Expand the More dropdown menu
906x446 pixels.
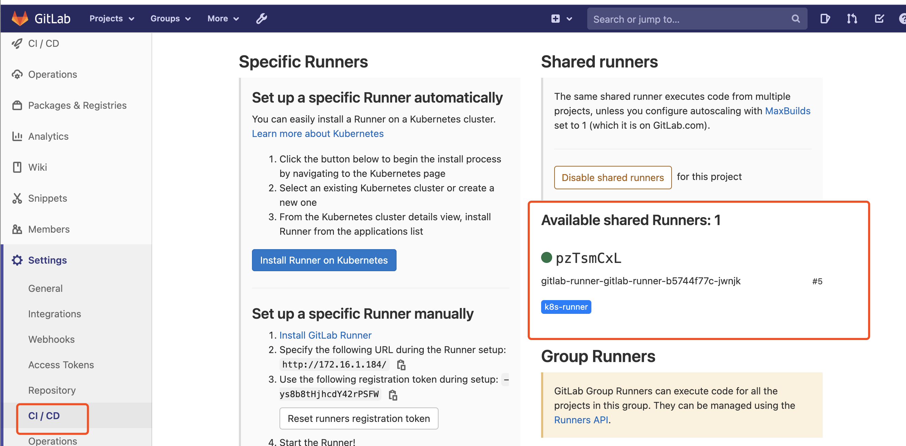[223, 18]
